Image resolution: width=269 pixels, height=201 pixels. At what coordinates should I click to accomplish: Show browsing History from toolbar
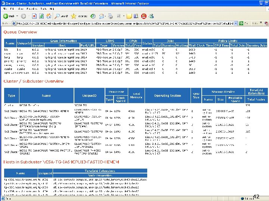(x=93, y=16)
